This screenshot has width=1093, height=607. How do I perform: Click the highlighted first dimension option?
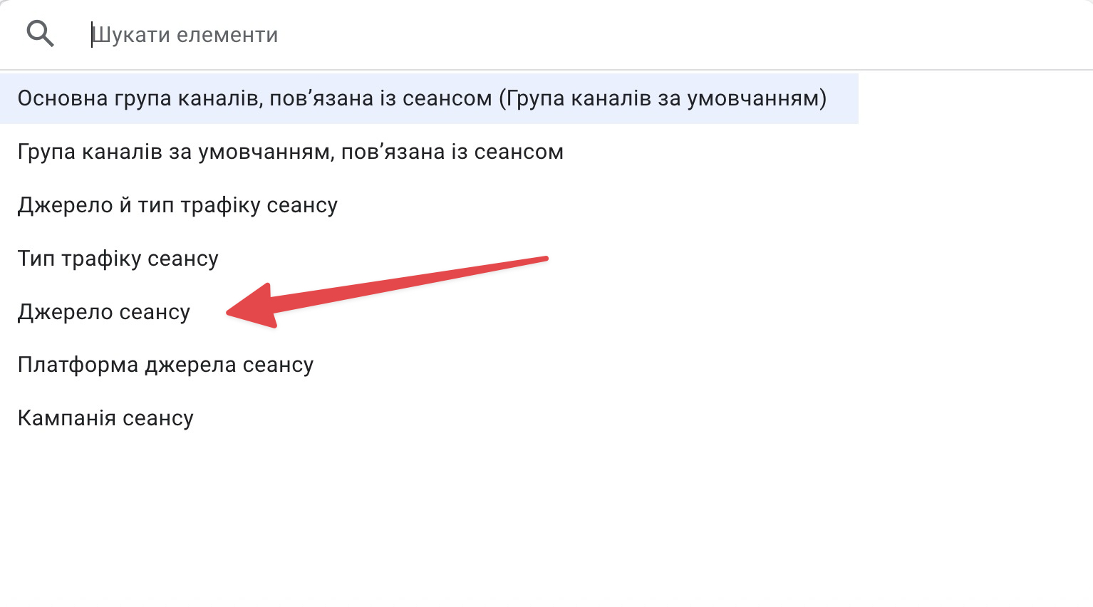click(422, 98)
